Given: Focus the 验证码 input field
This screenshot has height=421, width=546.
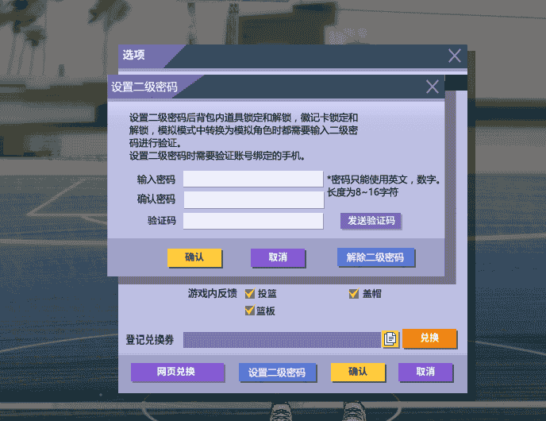Looking at the screenshot, I should [x=253, y=221].
